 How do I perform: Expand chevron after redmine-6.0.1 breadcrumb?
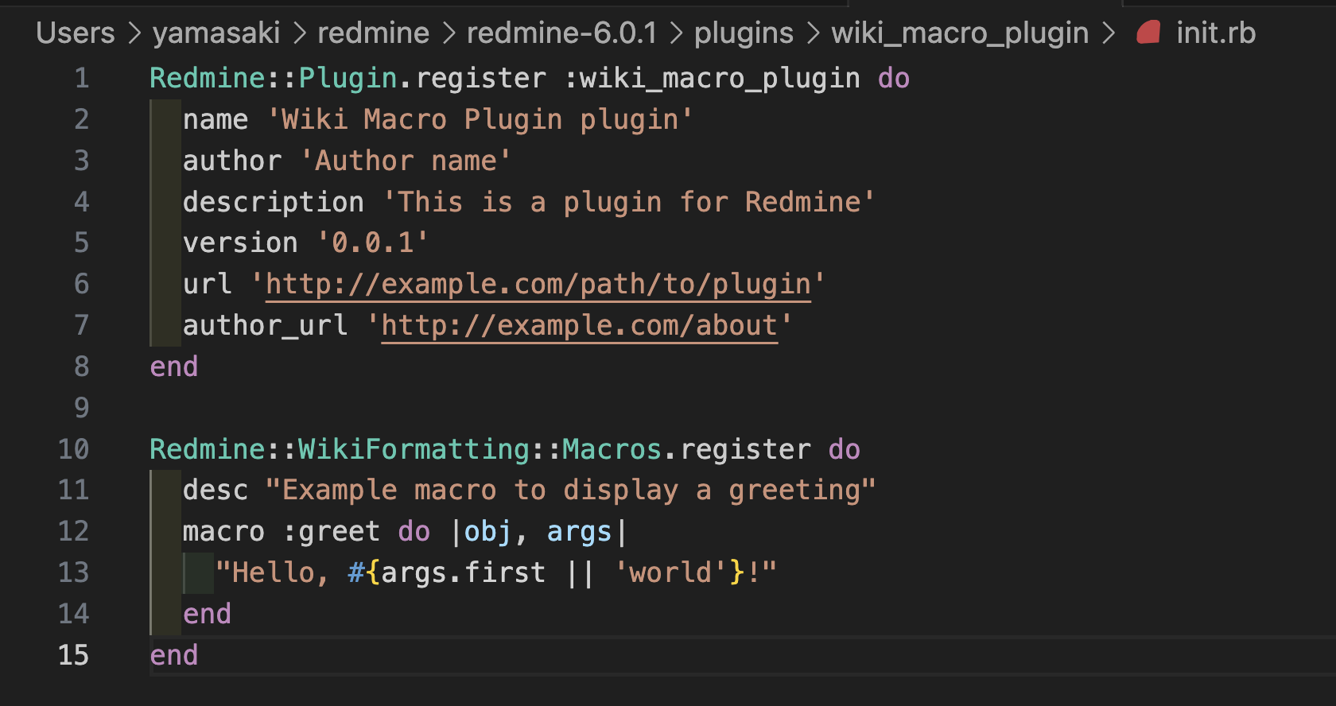click(676, 33)
